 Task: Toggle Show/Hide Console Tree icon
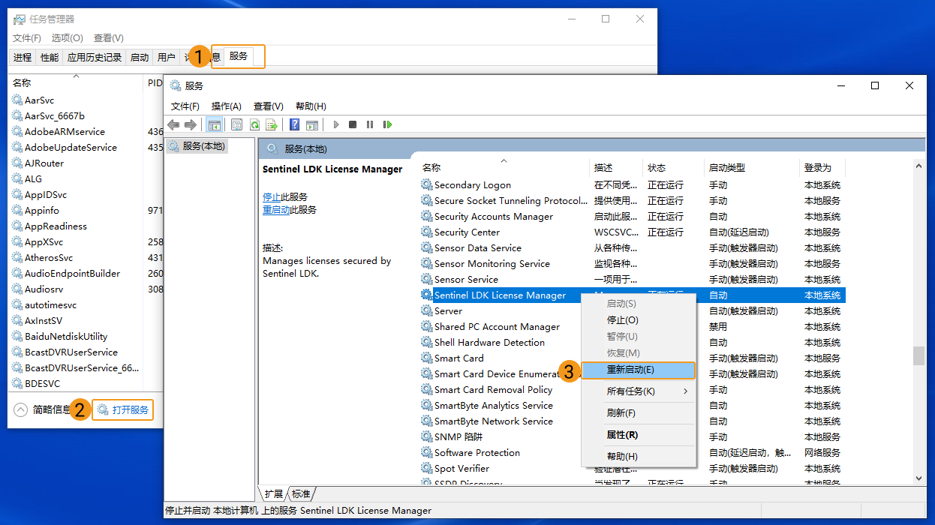(x=215, y=124)
